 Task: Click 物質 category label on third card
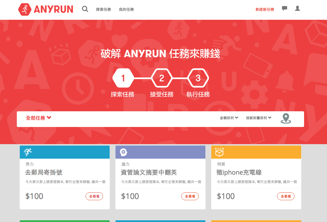pos(221,164)
